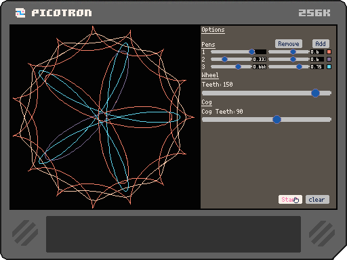Viewport: 347px width, 260px height.
Task: Click pen 3 second slider handle
Action: 299,67
